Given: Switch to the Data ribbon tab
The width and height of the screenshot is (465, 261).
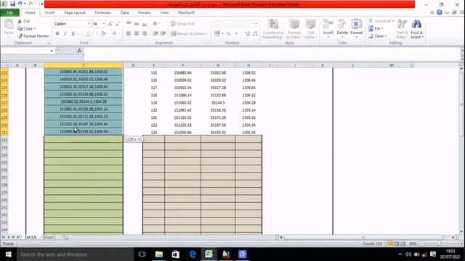Looking at the screenshot, I should click(124, 13).
